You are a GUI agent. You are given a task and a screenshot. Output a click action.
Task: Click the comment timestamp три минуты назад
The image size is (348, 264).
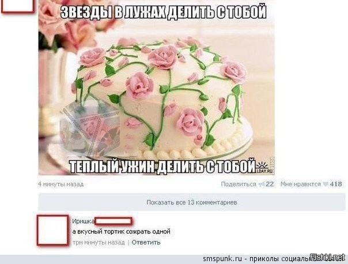(99, 242)
